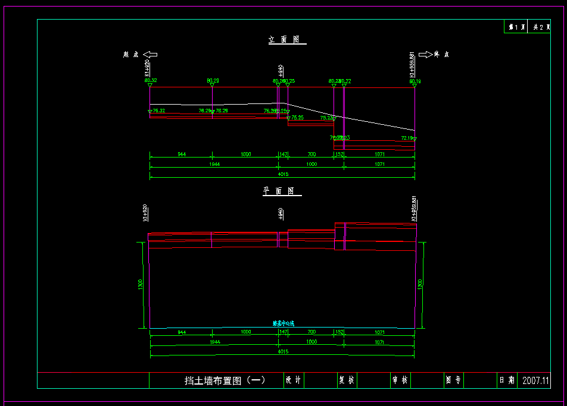Select the 立面图 title text
Image resolution: width=567 pixels, height=406 pixels.
pyautogui.click(x=286, y=40)
